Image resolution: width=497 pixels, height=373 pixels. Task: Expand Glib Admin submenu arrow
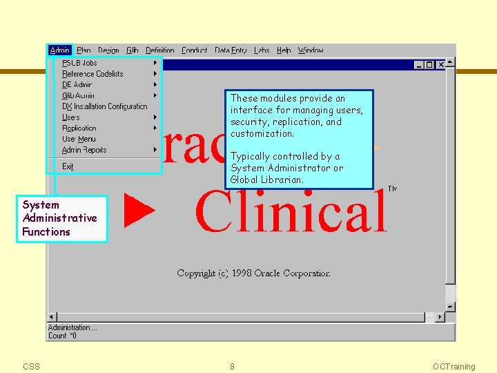point(155,95)
